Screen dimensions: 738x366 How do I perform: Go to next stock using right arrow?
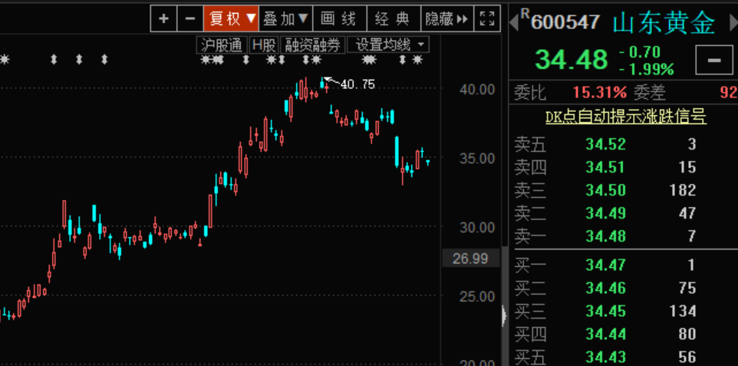tap(733, 23)
